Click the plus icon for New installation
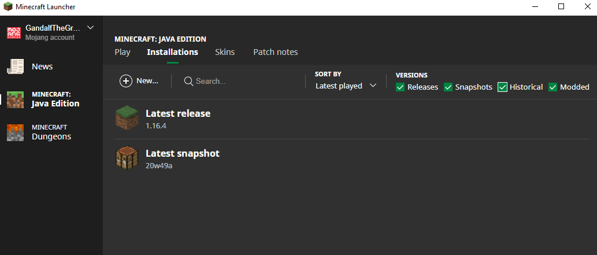The height and width of the screenshot is (255, 597). (x=126, y=81)
